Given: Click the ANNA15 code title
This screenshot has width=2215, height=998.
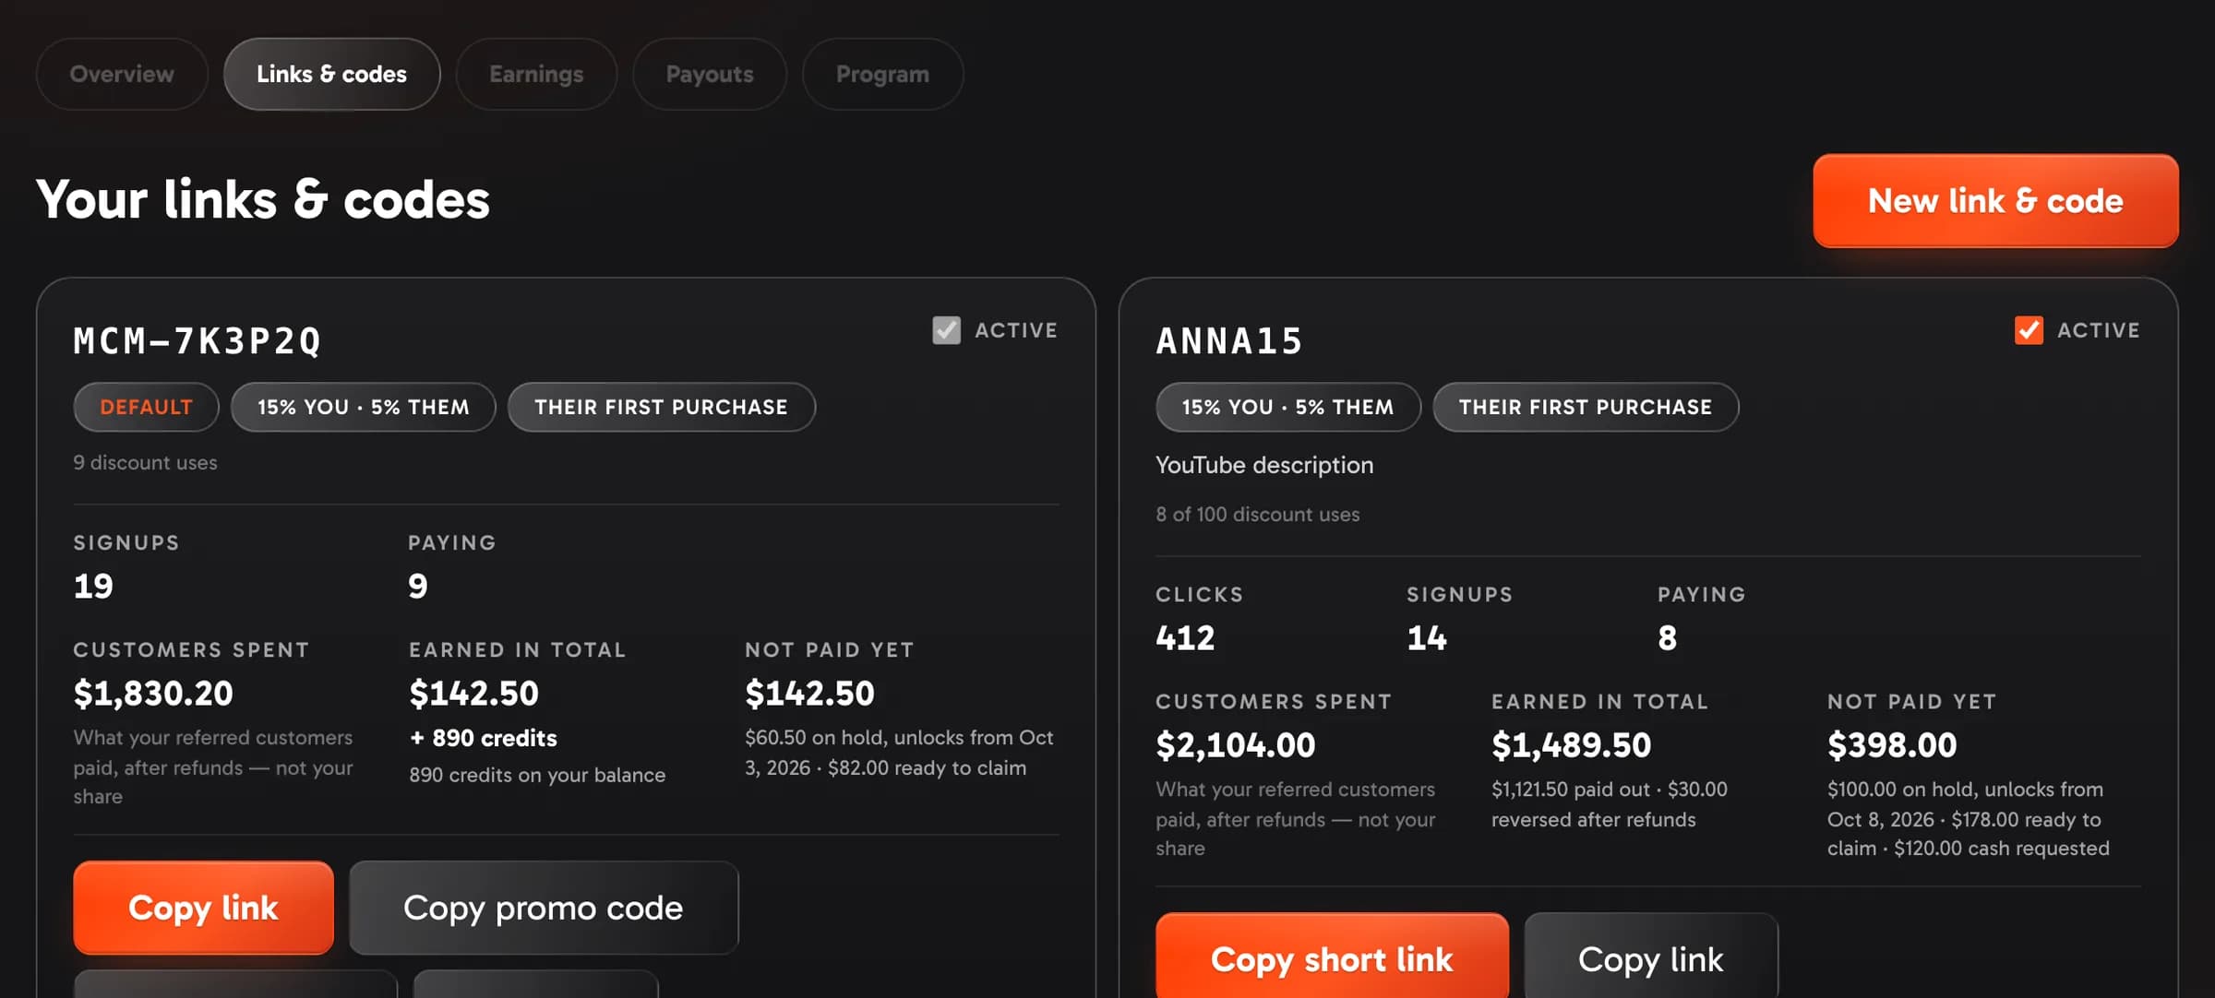Looking at the screenshot, I should click(x=1229, y=341).
